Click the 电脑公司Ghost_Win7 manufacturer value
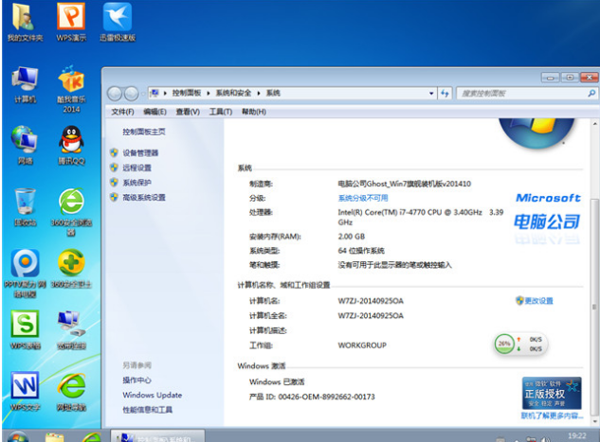600x442 pixels. [404, 184]
